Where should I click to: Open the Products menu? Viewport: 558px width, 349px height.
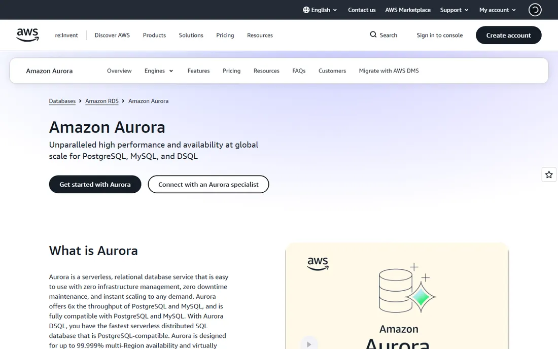tap(154, 35)
